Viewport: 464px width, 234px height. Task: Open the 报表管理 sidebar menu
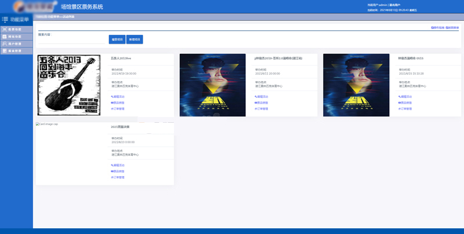17,51
